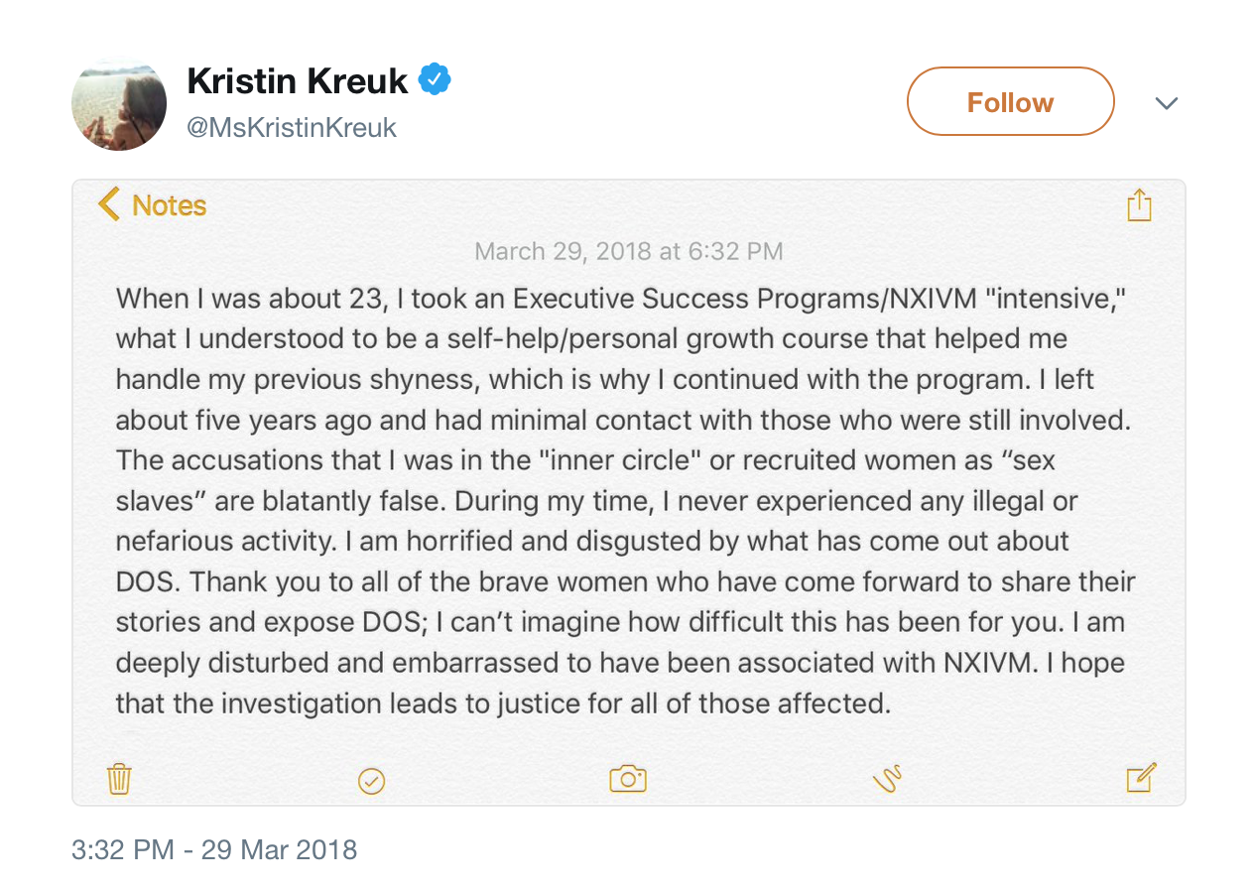Open the @MsKristinKreuk handle link
Image resolution: width=1254 pixels, height=889 pixels.
[x=292, y=128]
